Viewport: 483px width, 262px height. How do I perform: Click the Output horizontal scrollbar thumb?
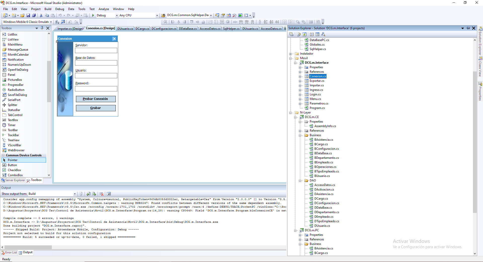point(28,247)
